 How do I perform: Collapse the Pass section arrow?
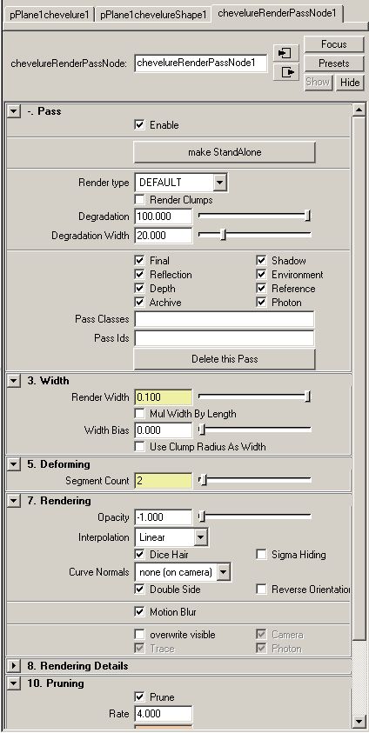[x=14, y=111]
